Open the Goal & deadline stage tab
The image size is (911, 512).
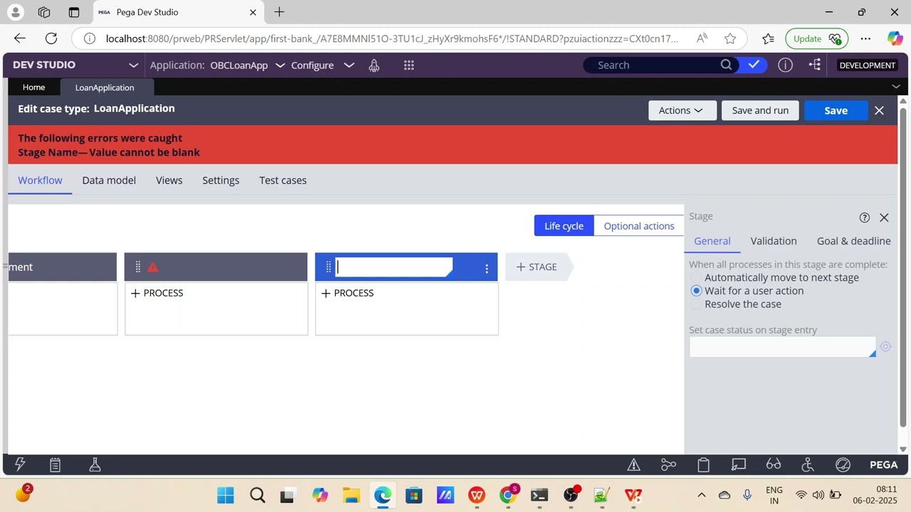(854, 241)
